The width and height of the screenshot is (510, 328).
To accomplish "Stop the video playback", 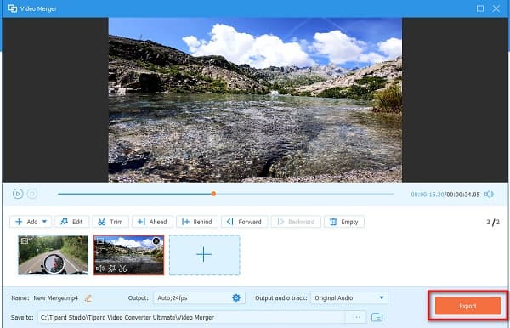I will tap(32, 194).
